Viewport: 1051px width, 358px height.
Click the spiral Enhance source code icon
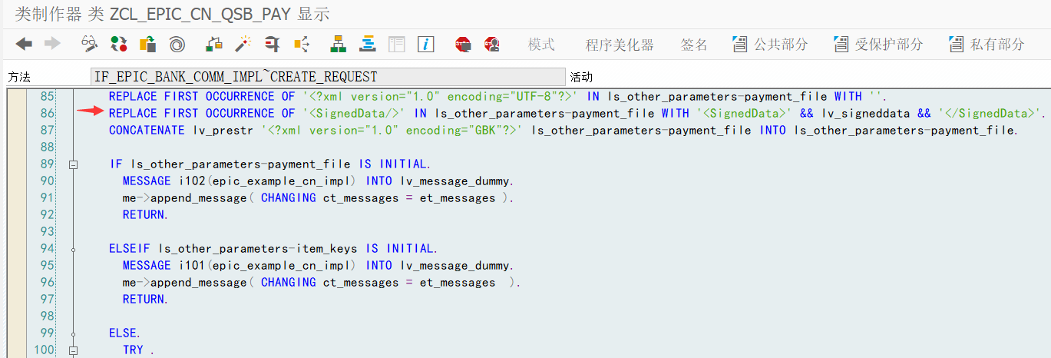(x=177, y=45)
